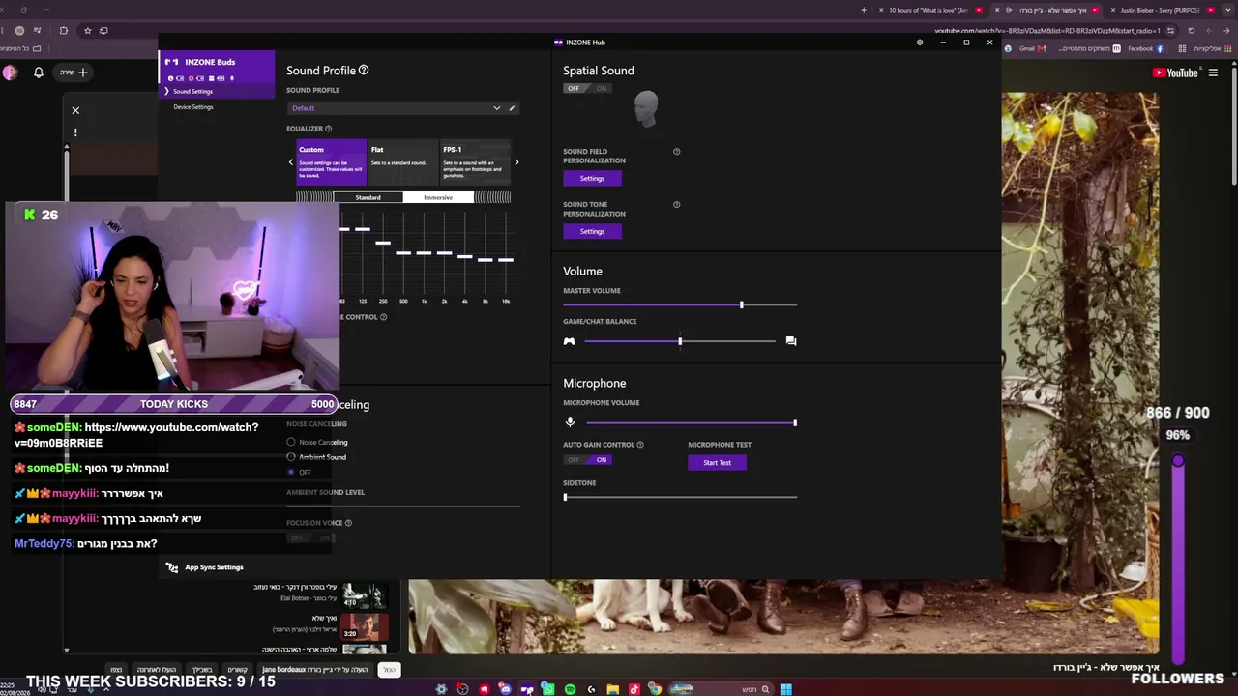Show previous equalizer presets arrow
The height and width of the screenshot is (696, 1238).
coord(291,162)
